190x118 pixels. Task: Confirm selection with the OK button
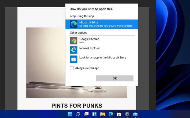point(115,78)
